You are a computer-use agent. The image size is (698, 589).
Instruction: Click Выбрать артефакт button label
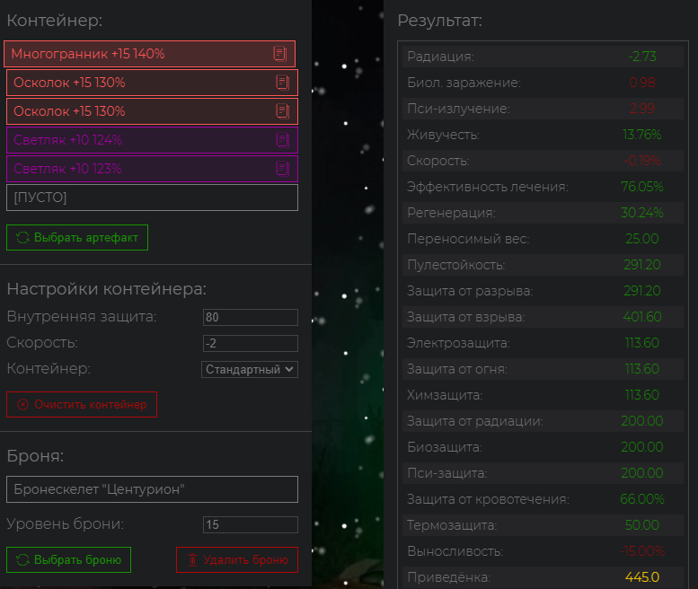pyautogui.click(x=86, y=238)
